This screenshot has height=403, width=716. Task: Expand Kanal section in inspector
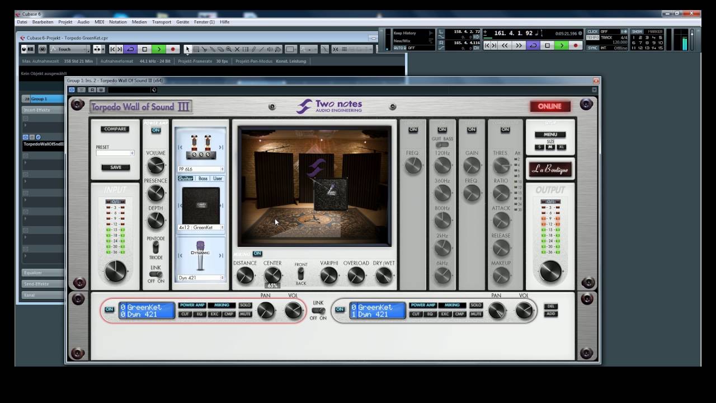(42, 295)
